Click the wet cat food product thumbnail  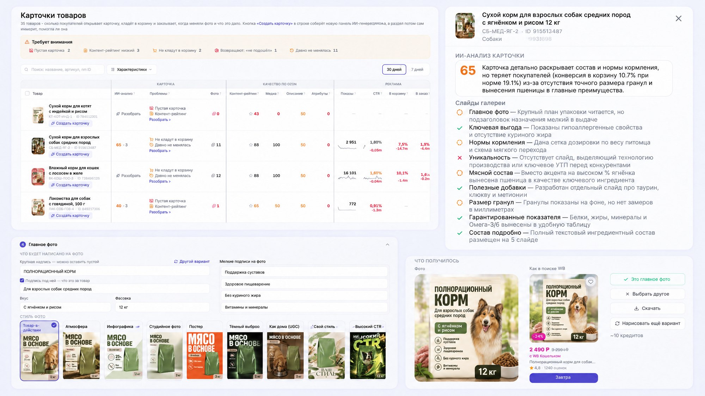38,177
